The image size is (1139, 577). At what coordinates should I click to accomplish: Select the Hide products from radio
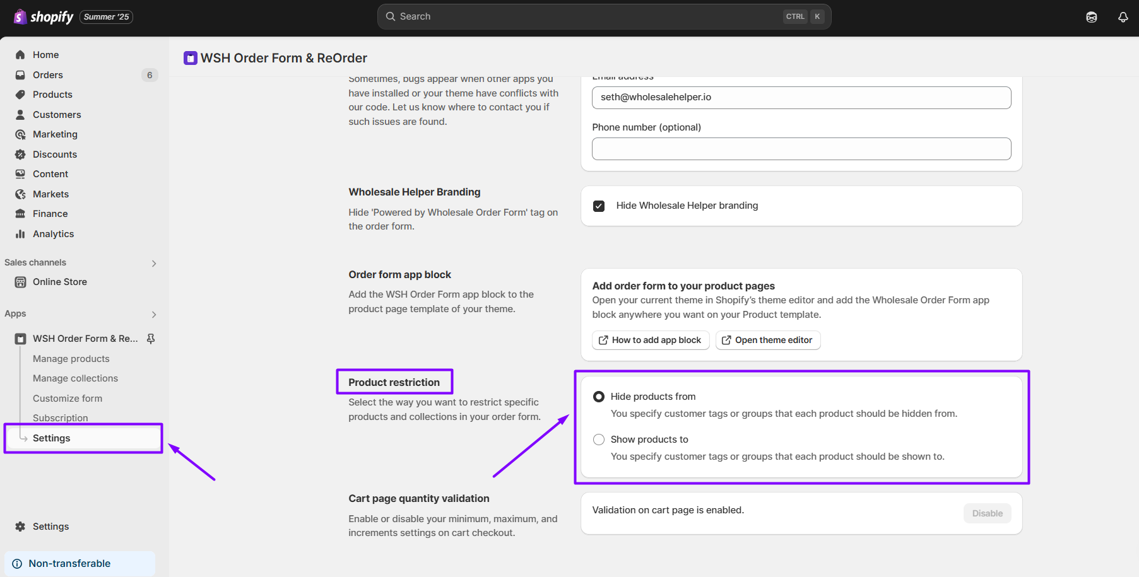click(599, 397)
